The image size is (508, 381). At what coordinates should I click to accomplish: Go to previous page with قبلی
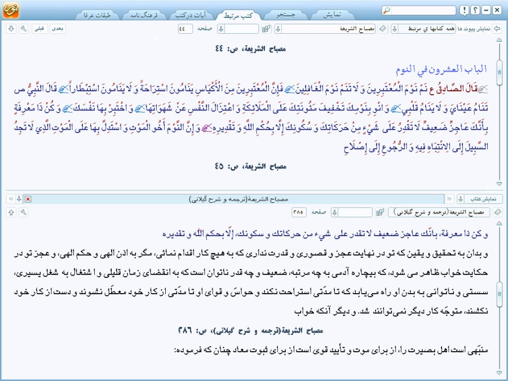pyautogui.click(x=39, y=29)
